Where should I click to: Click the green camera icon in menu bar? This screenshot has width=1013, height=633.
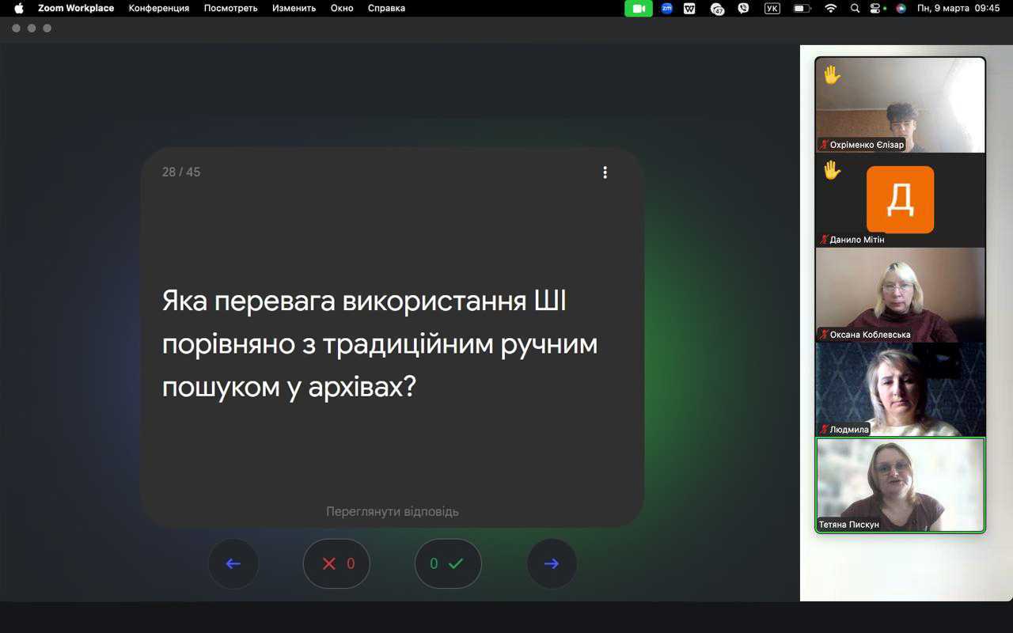tap(638, 8)
